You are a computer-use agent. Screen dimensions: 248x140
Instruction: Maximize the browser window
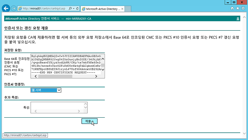click(x=234, y=2)
